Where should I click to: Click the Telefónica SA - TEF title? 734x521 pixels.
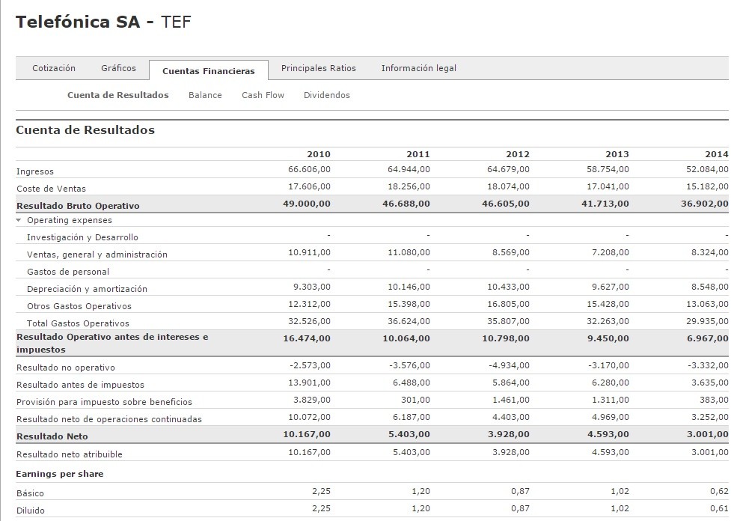coord(103,22)
